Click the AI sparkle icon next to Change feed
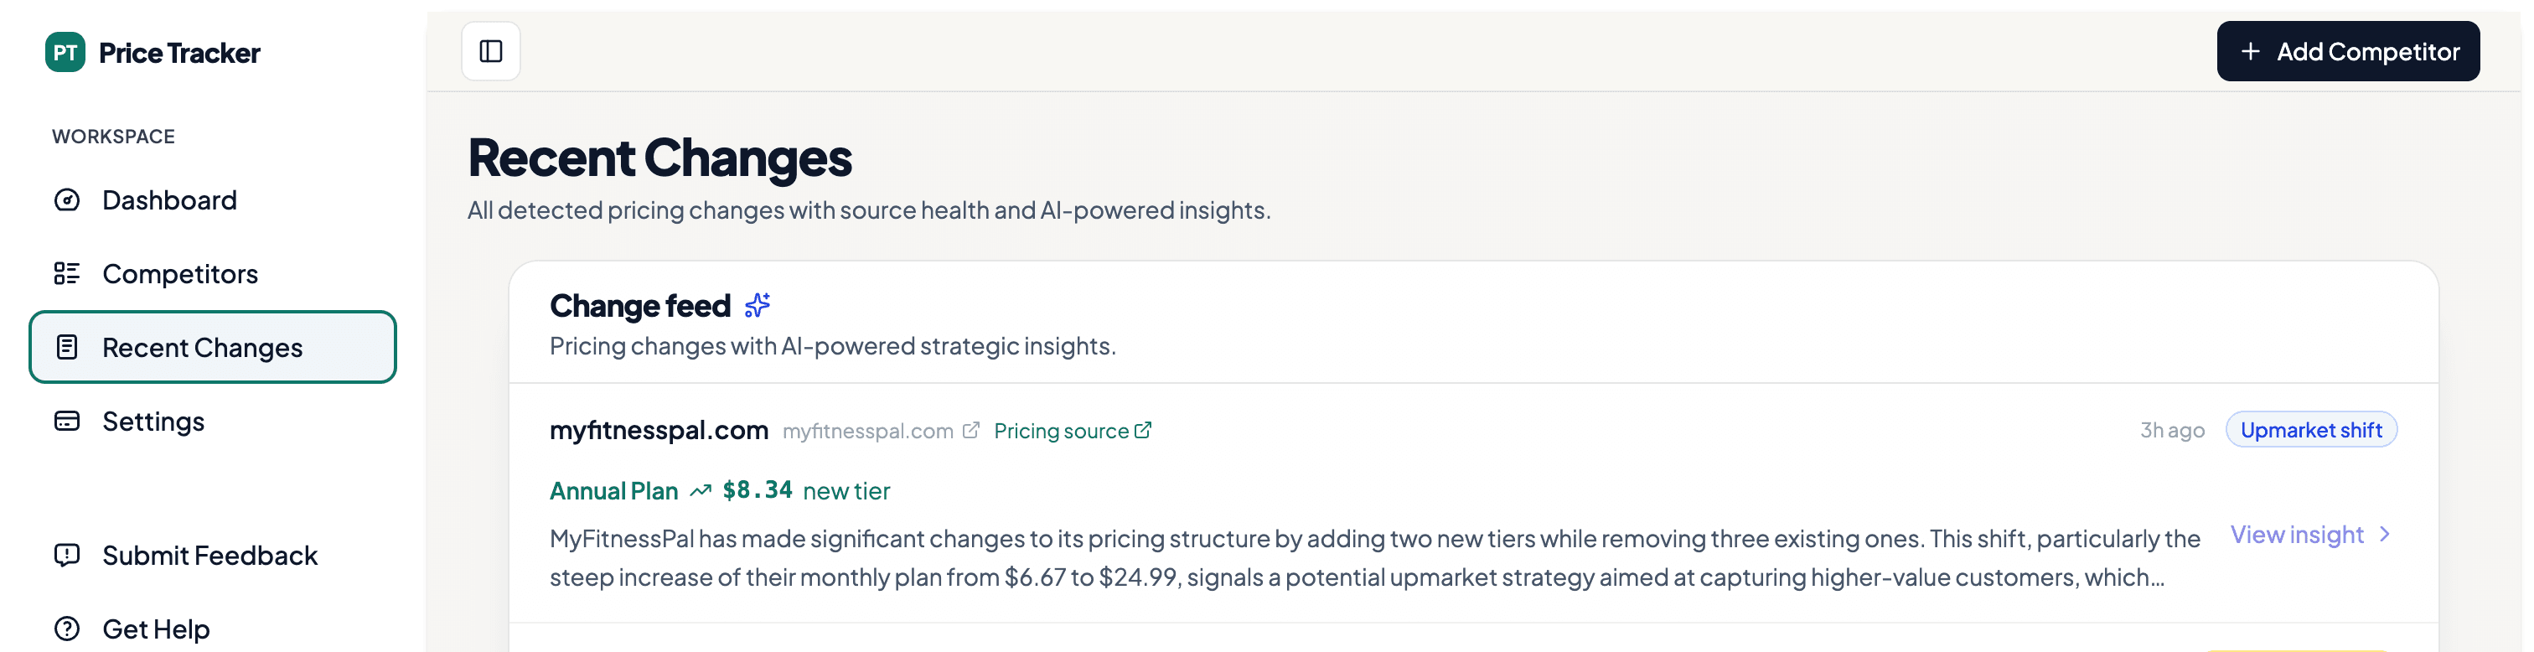Viewport: 2534px width, 652px height. click(x=757, y=305)
